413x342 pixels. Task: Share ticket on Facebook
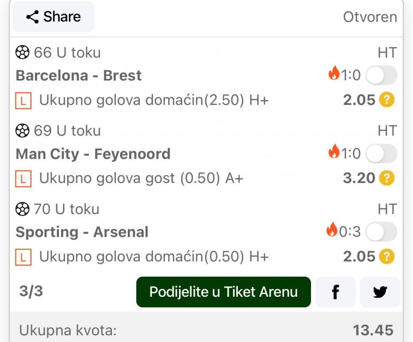[335, 292]
